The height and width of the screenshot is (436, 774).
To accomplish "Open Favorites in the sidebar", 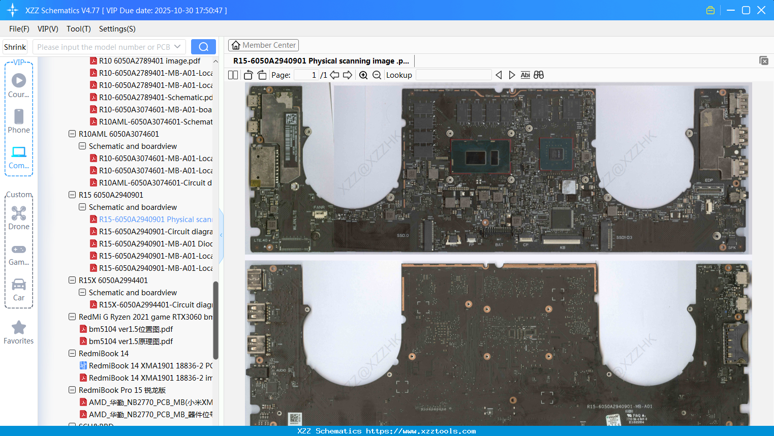I will click(19, 332).
